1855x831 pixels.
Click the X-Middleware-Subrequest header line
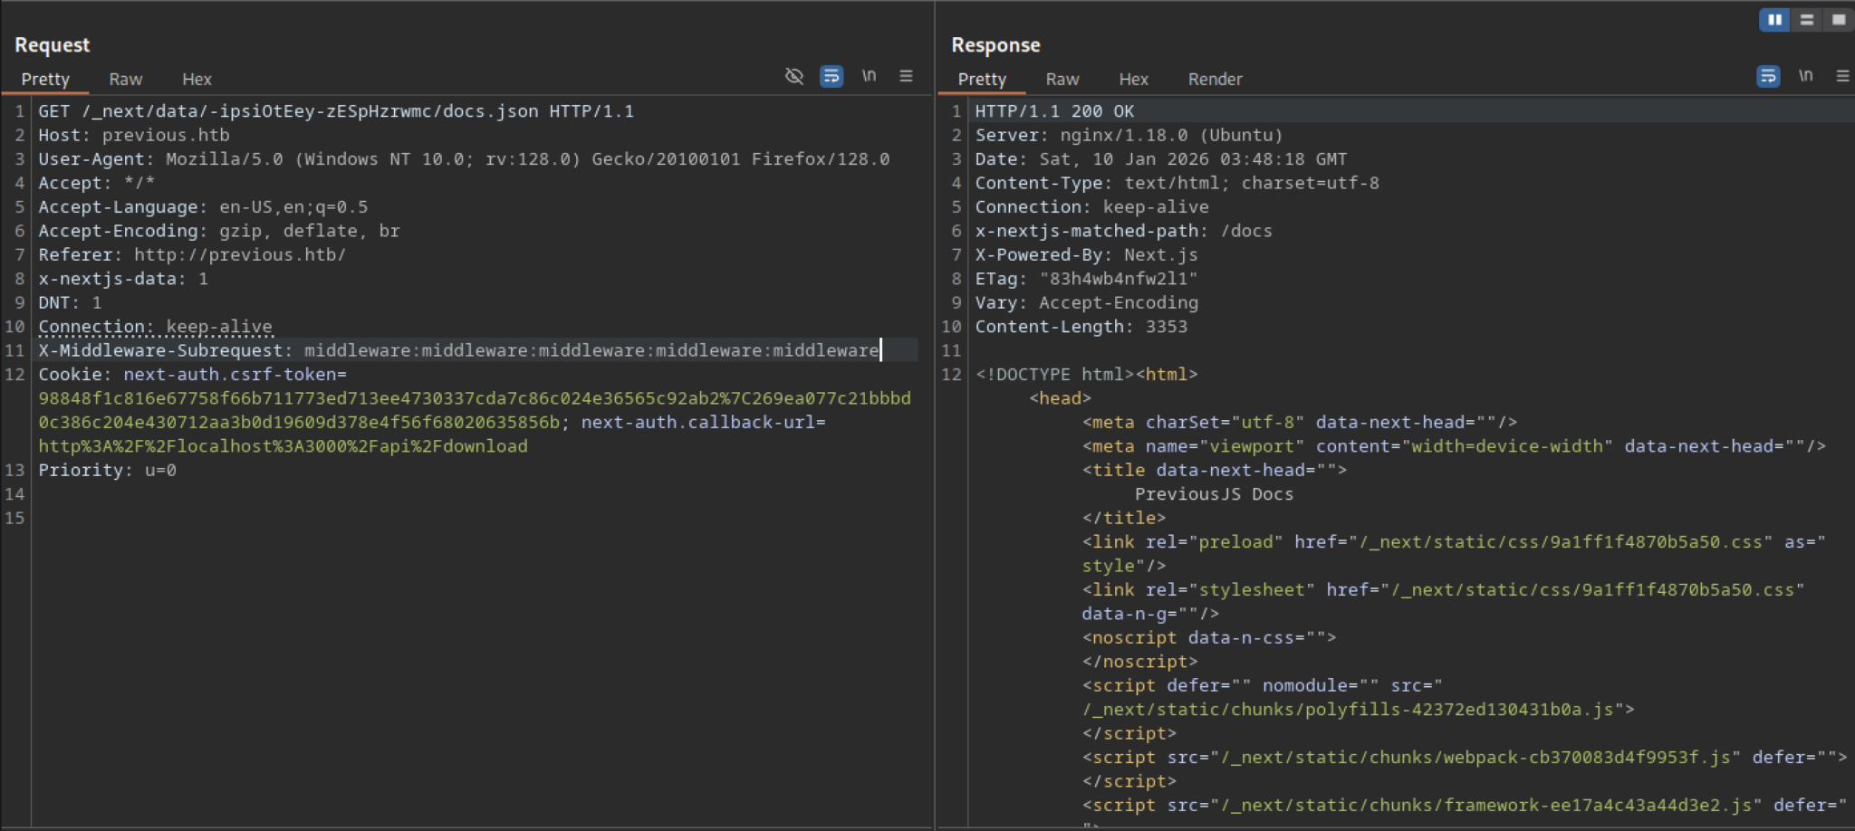[458, 350]
